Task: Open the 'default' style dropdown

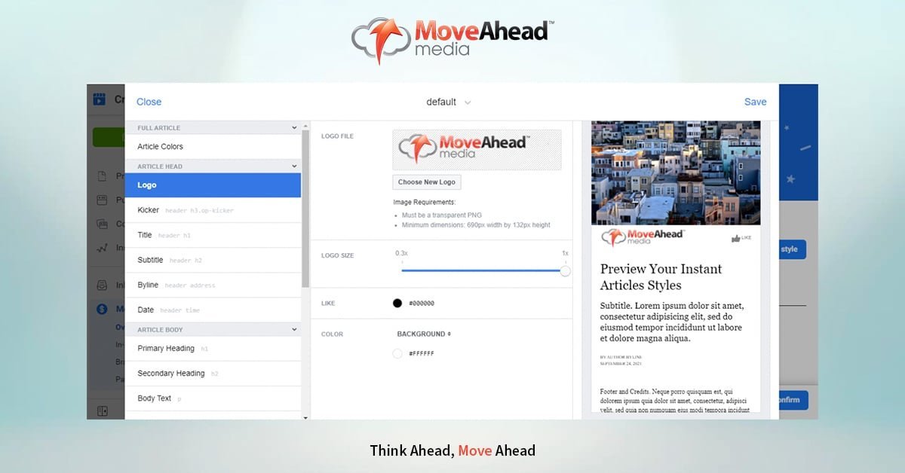Action: point(448,102)
